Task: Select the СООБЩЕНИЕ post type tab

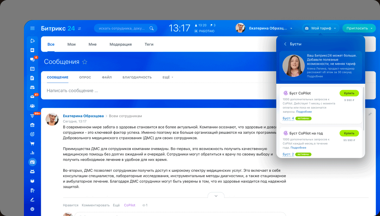Action: point(58,77)
